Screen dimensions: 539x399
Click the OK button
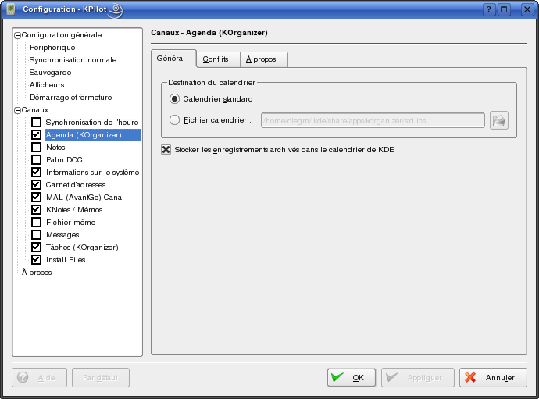[x=352, y=378]
